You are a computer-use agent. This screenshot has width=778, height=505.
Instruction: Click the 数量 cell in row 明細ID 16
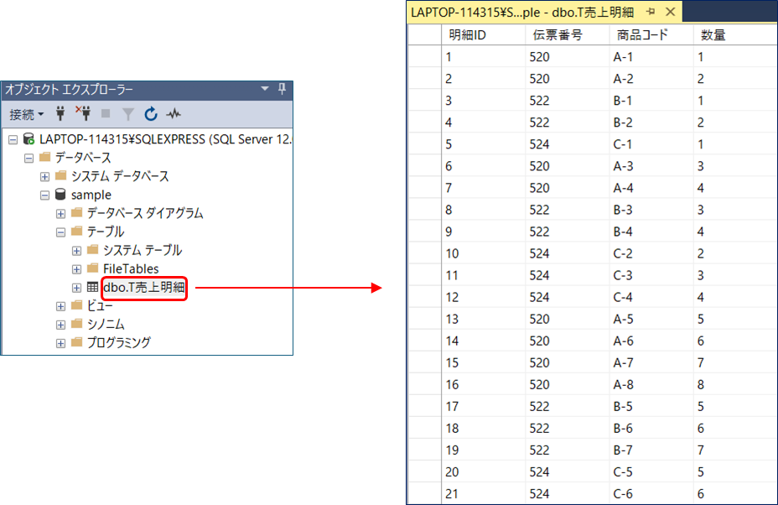pyautogui.click(x=735, y=384)
